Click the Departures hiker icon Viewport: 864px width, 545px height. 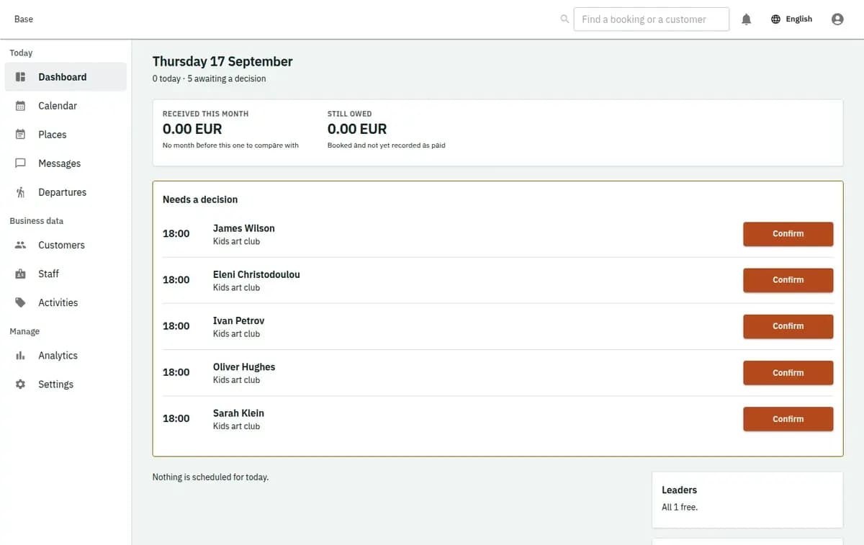[x=21, y=192]
